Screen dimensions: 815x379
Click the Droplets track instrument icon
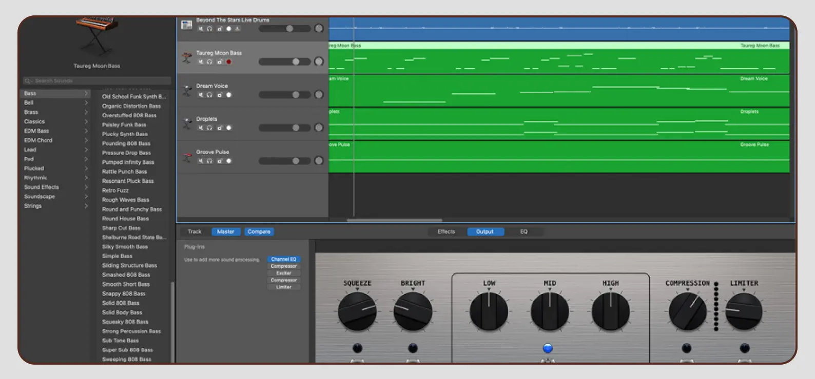(186, 124)
